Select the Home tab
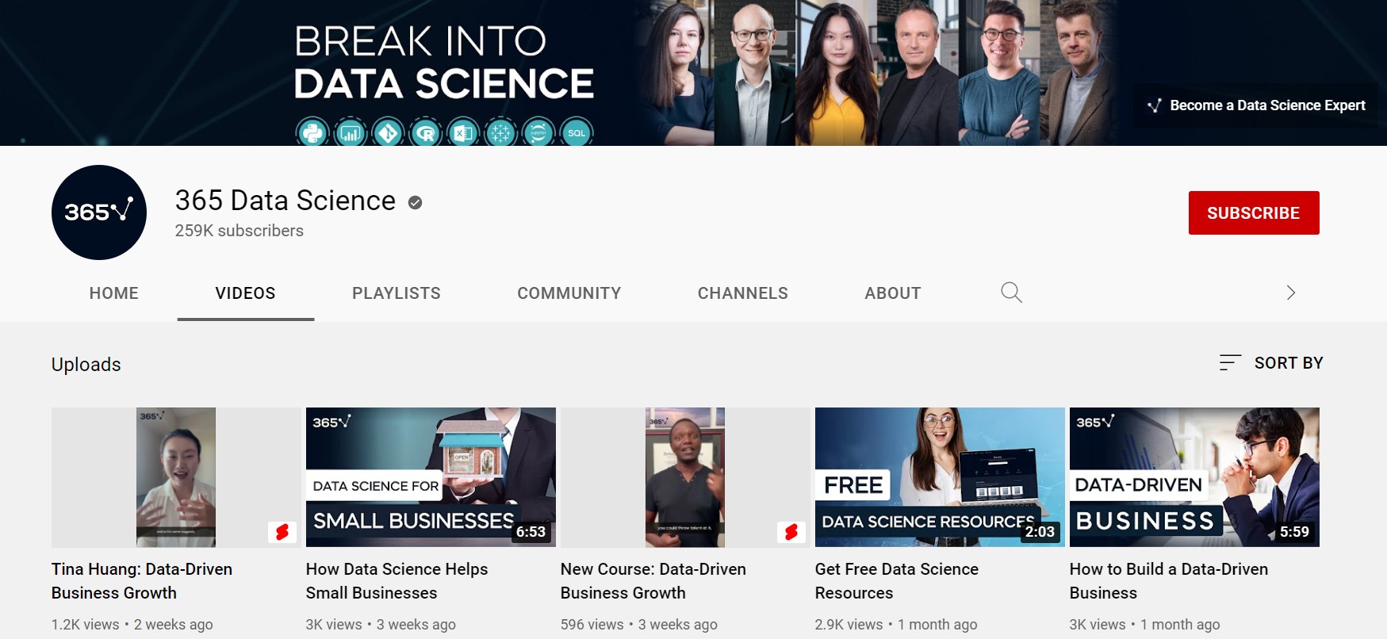The image size is (1387, 639). (x=114, y=293)
